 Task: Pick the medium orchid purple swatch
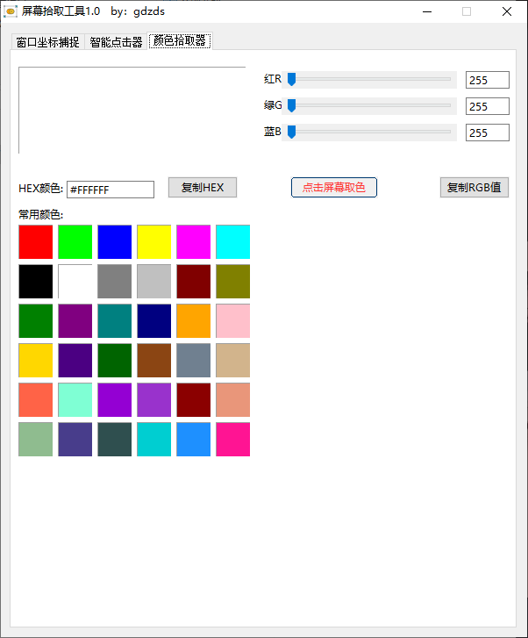154,399
